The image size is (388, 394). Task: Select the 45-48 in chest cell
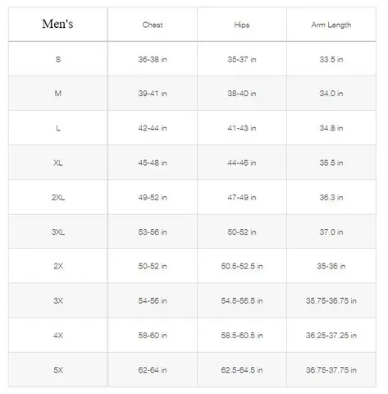pyautogui.click(x=153, y=163)
